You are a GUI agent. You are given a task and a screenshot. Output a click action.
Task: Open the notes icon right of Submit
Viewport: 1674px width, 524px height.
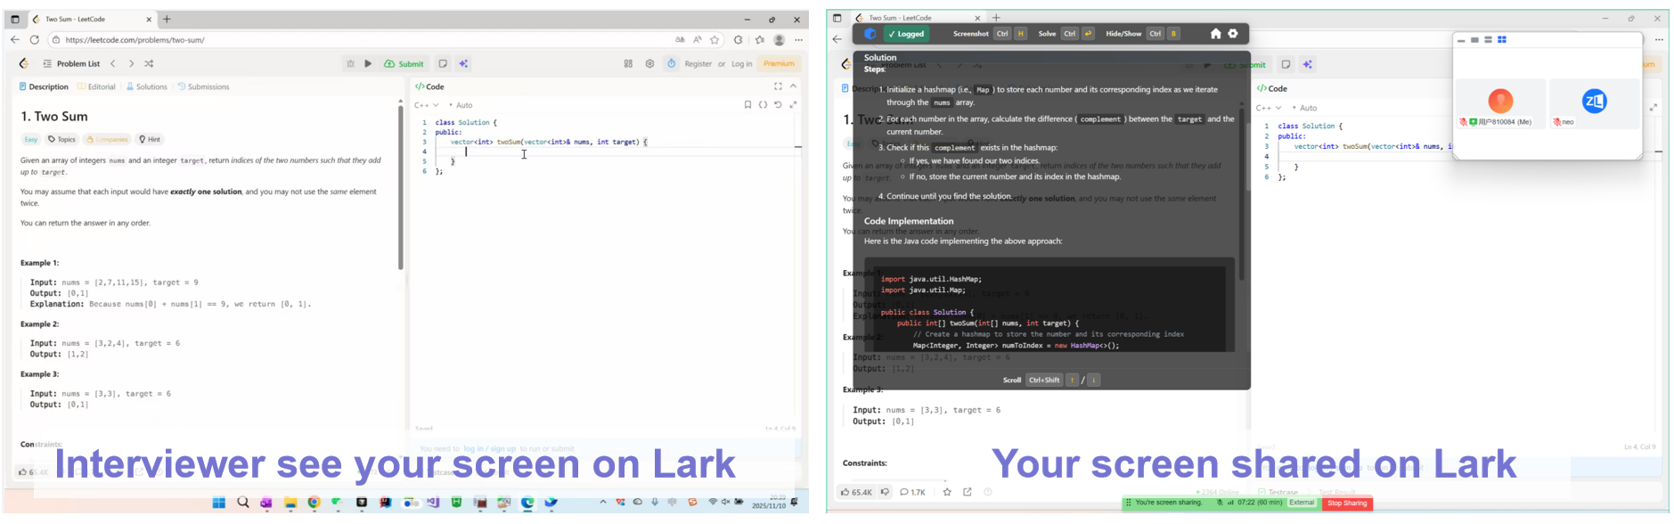tap(443, 63)
